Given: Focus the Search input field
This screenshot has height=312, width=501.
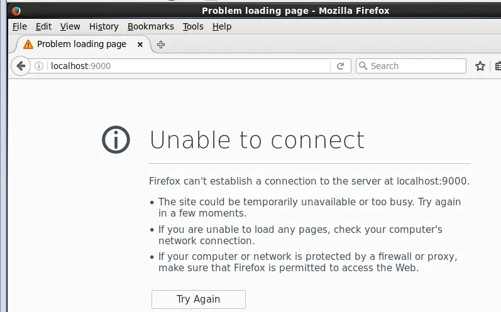Looking at the screenshot, I should click(x=415, y=66).
